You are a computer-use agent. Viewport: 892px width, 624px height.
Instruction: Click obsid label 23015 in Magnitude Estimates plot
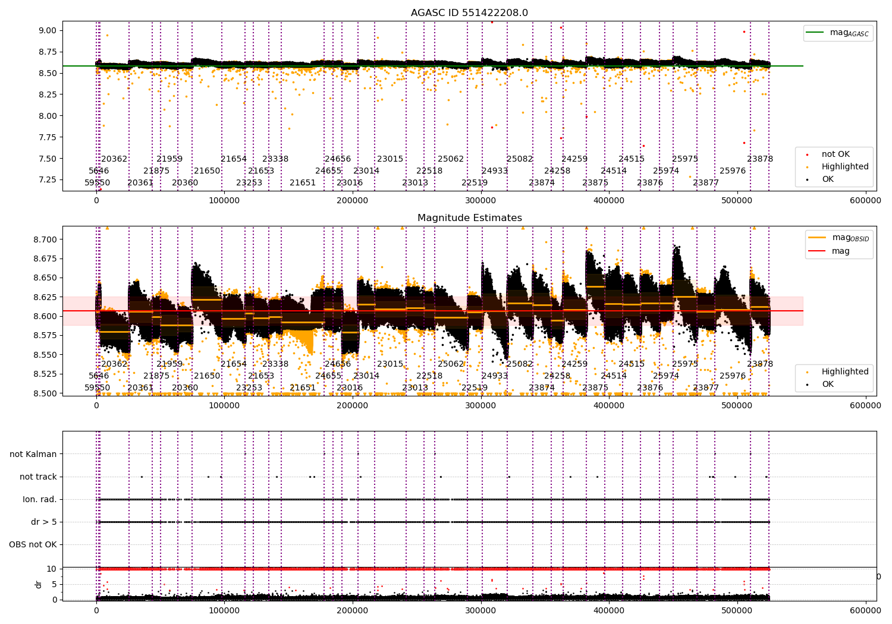coord(390,364)
